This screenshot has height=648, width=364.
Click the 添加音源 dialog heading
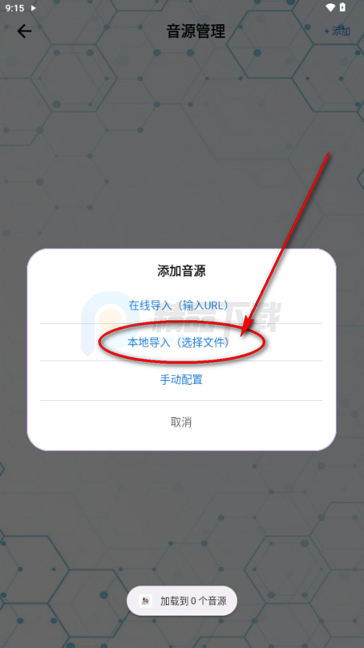[x=181, y=271]
